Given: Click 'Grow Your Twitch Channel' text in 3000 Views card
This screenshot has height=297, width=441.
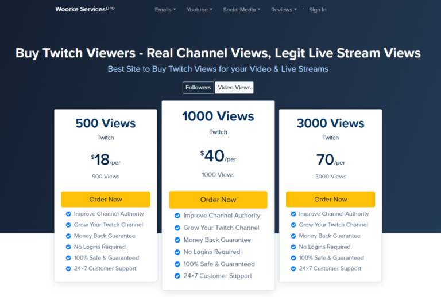Looking at the screenshot, I should pos(333,225).
